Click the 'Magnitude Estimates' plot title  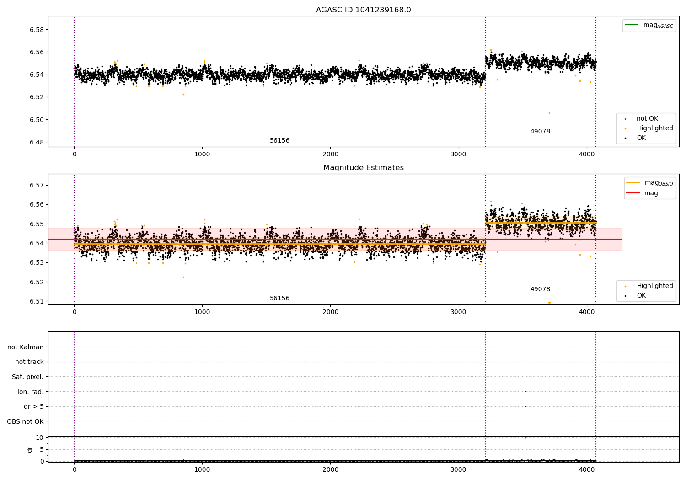pyautogui.click(x=363, y=168)
